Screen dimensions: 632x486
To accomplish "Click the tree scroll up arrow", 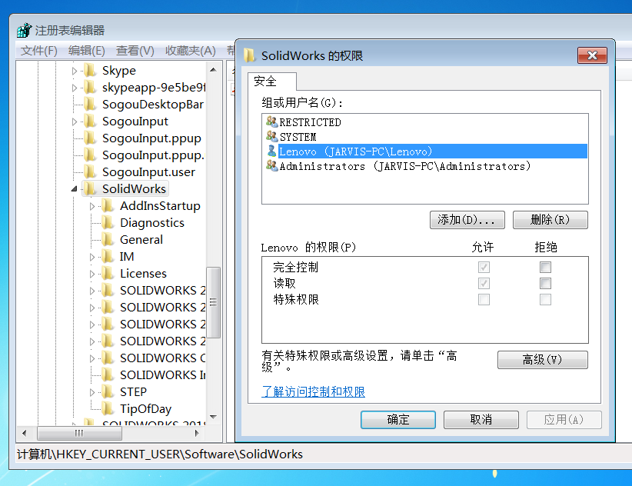I will 213,70.
